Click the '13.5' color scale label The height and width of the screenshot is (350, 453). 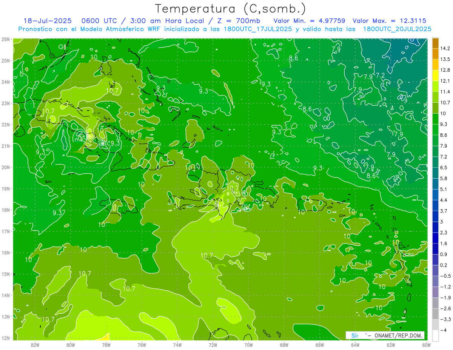click(445, 59)
